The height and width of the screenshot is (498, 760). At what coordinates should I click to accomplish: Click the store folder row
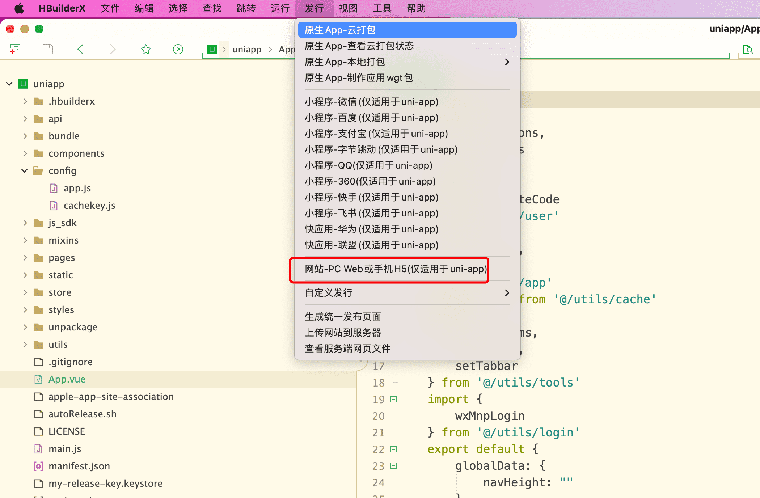pyautogui.click(x=178, y=292)
